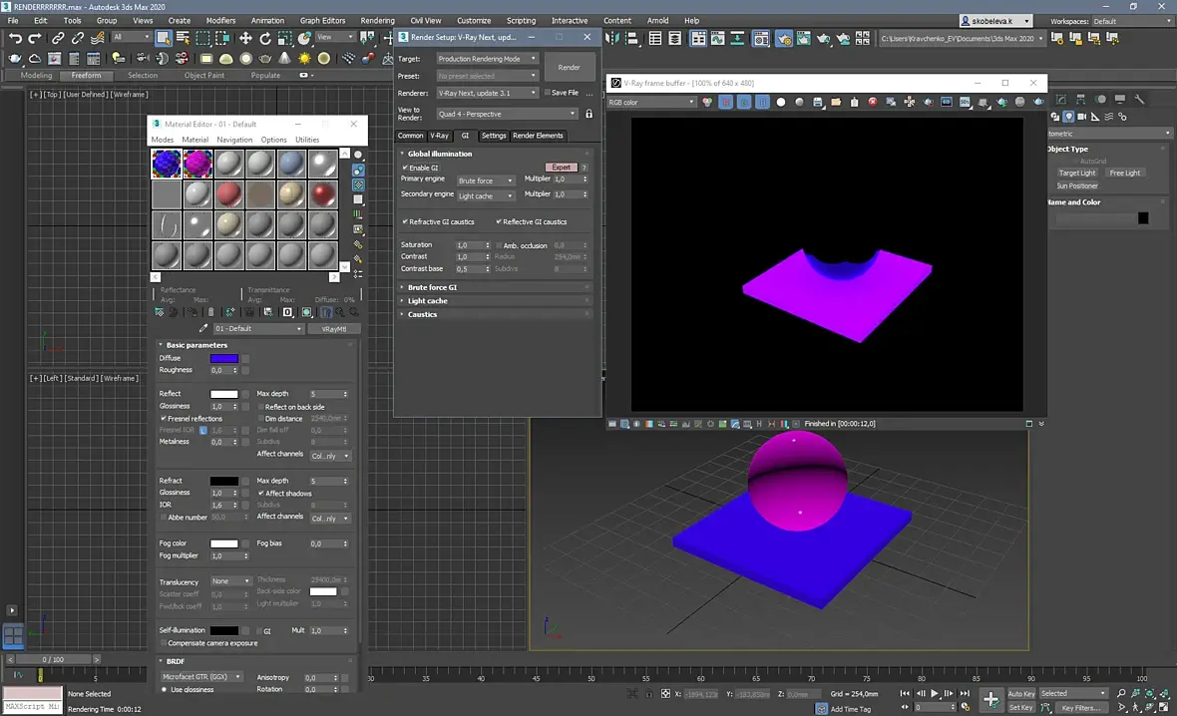Select the Select and Move tool
This screenshot has height=716, width=1177.
click(245, 38)
